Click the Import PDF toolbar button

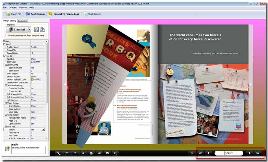pos(14,14)
